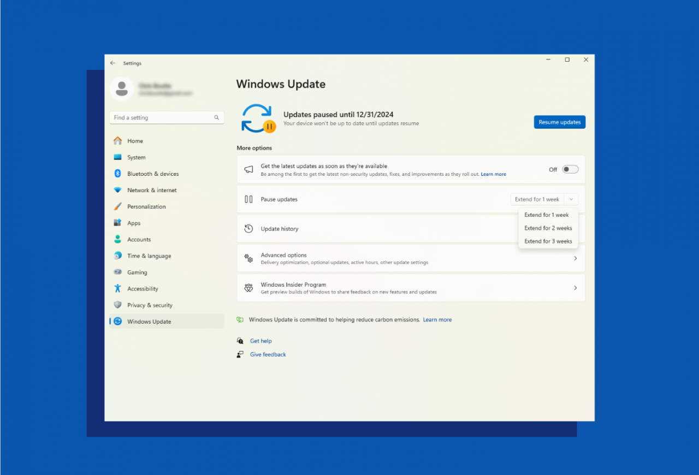
Task: Open the Give feedback link
Action: 268,355
